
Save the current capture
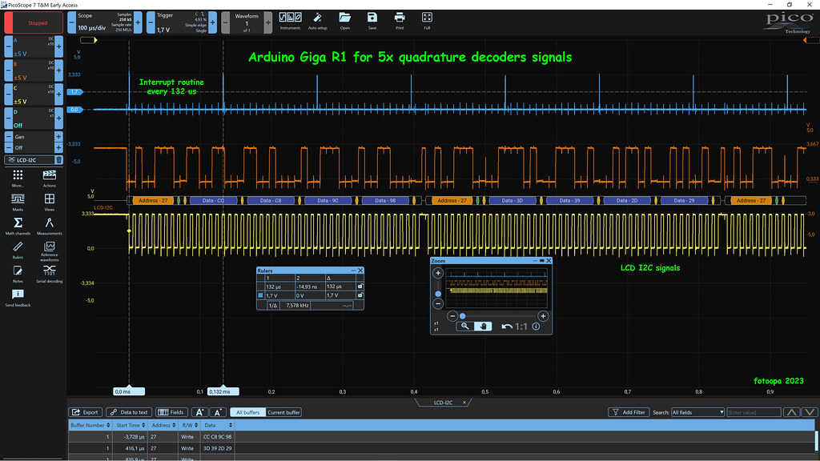click(372, 21)
